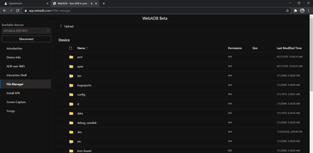
Task: Select the WebADB browser tab
Action: coord(75,3)
